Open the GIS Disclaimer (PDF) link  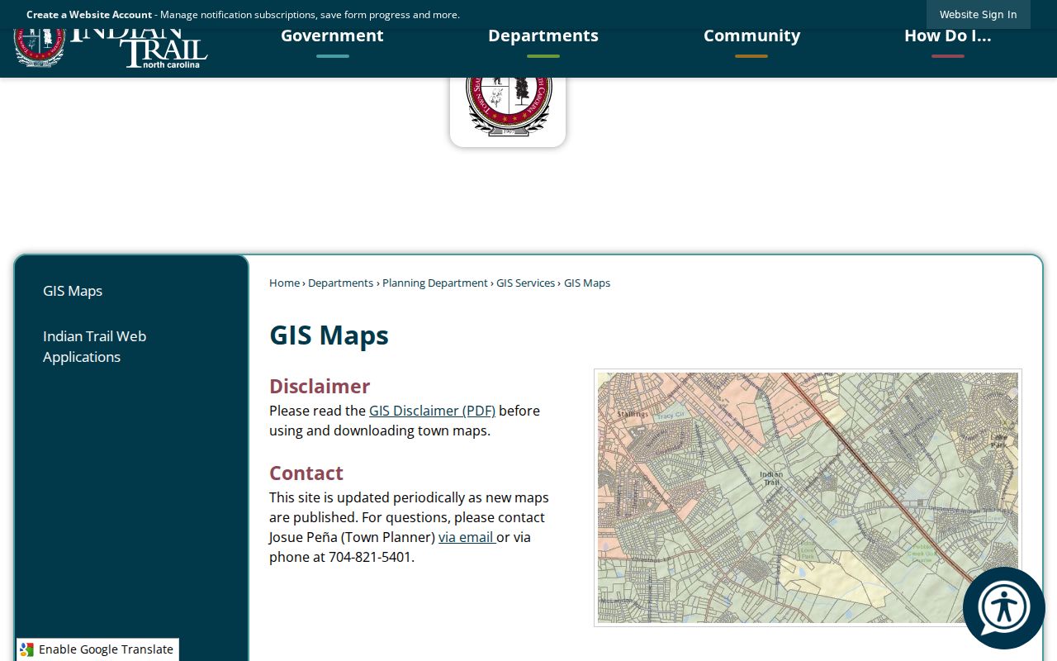pyautogui.click(x=432, y=411)
